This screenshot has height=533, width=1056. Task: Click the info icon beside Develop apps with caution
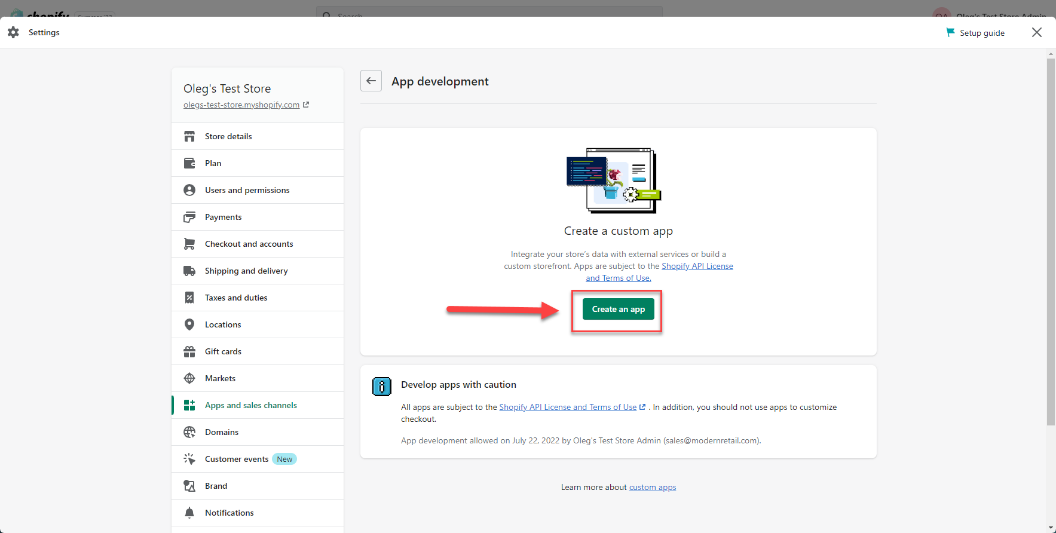pyautogui.click(x=381, y=387)
